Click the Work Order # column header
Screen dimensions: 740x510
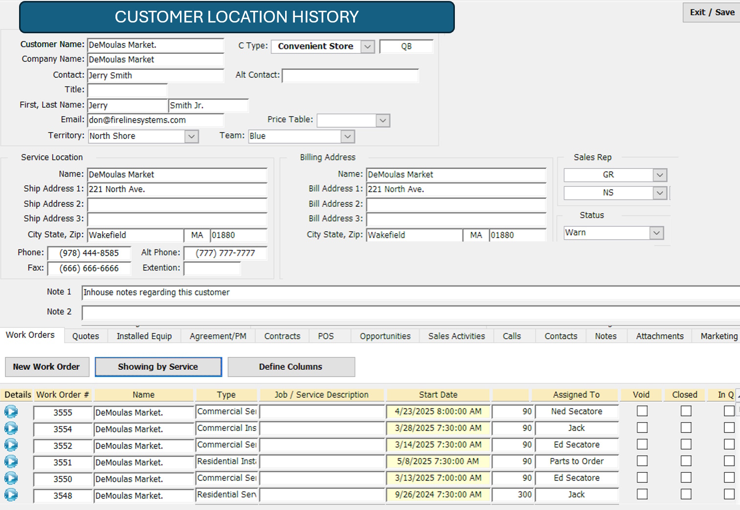[63, 395]
